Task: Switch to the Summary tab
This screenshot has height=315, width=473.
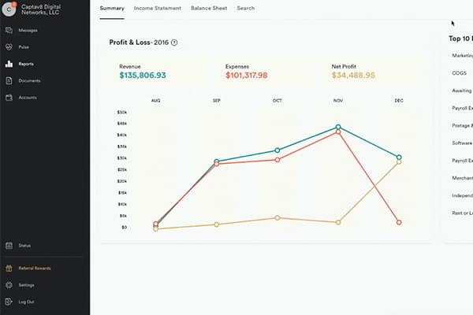Action: coord(112,8)
